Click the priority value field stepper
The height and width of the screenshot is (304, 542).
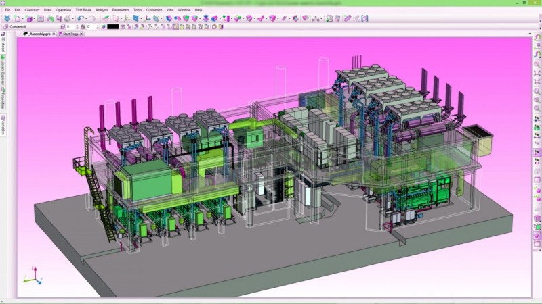(98, 26)
